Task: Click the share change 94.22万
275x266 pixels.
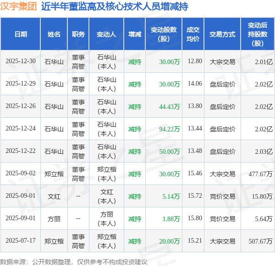Action: point(170,129)
